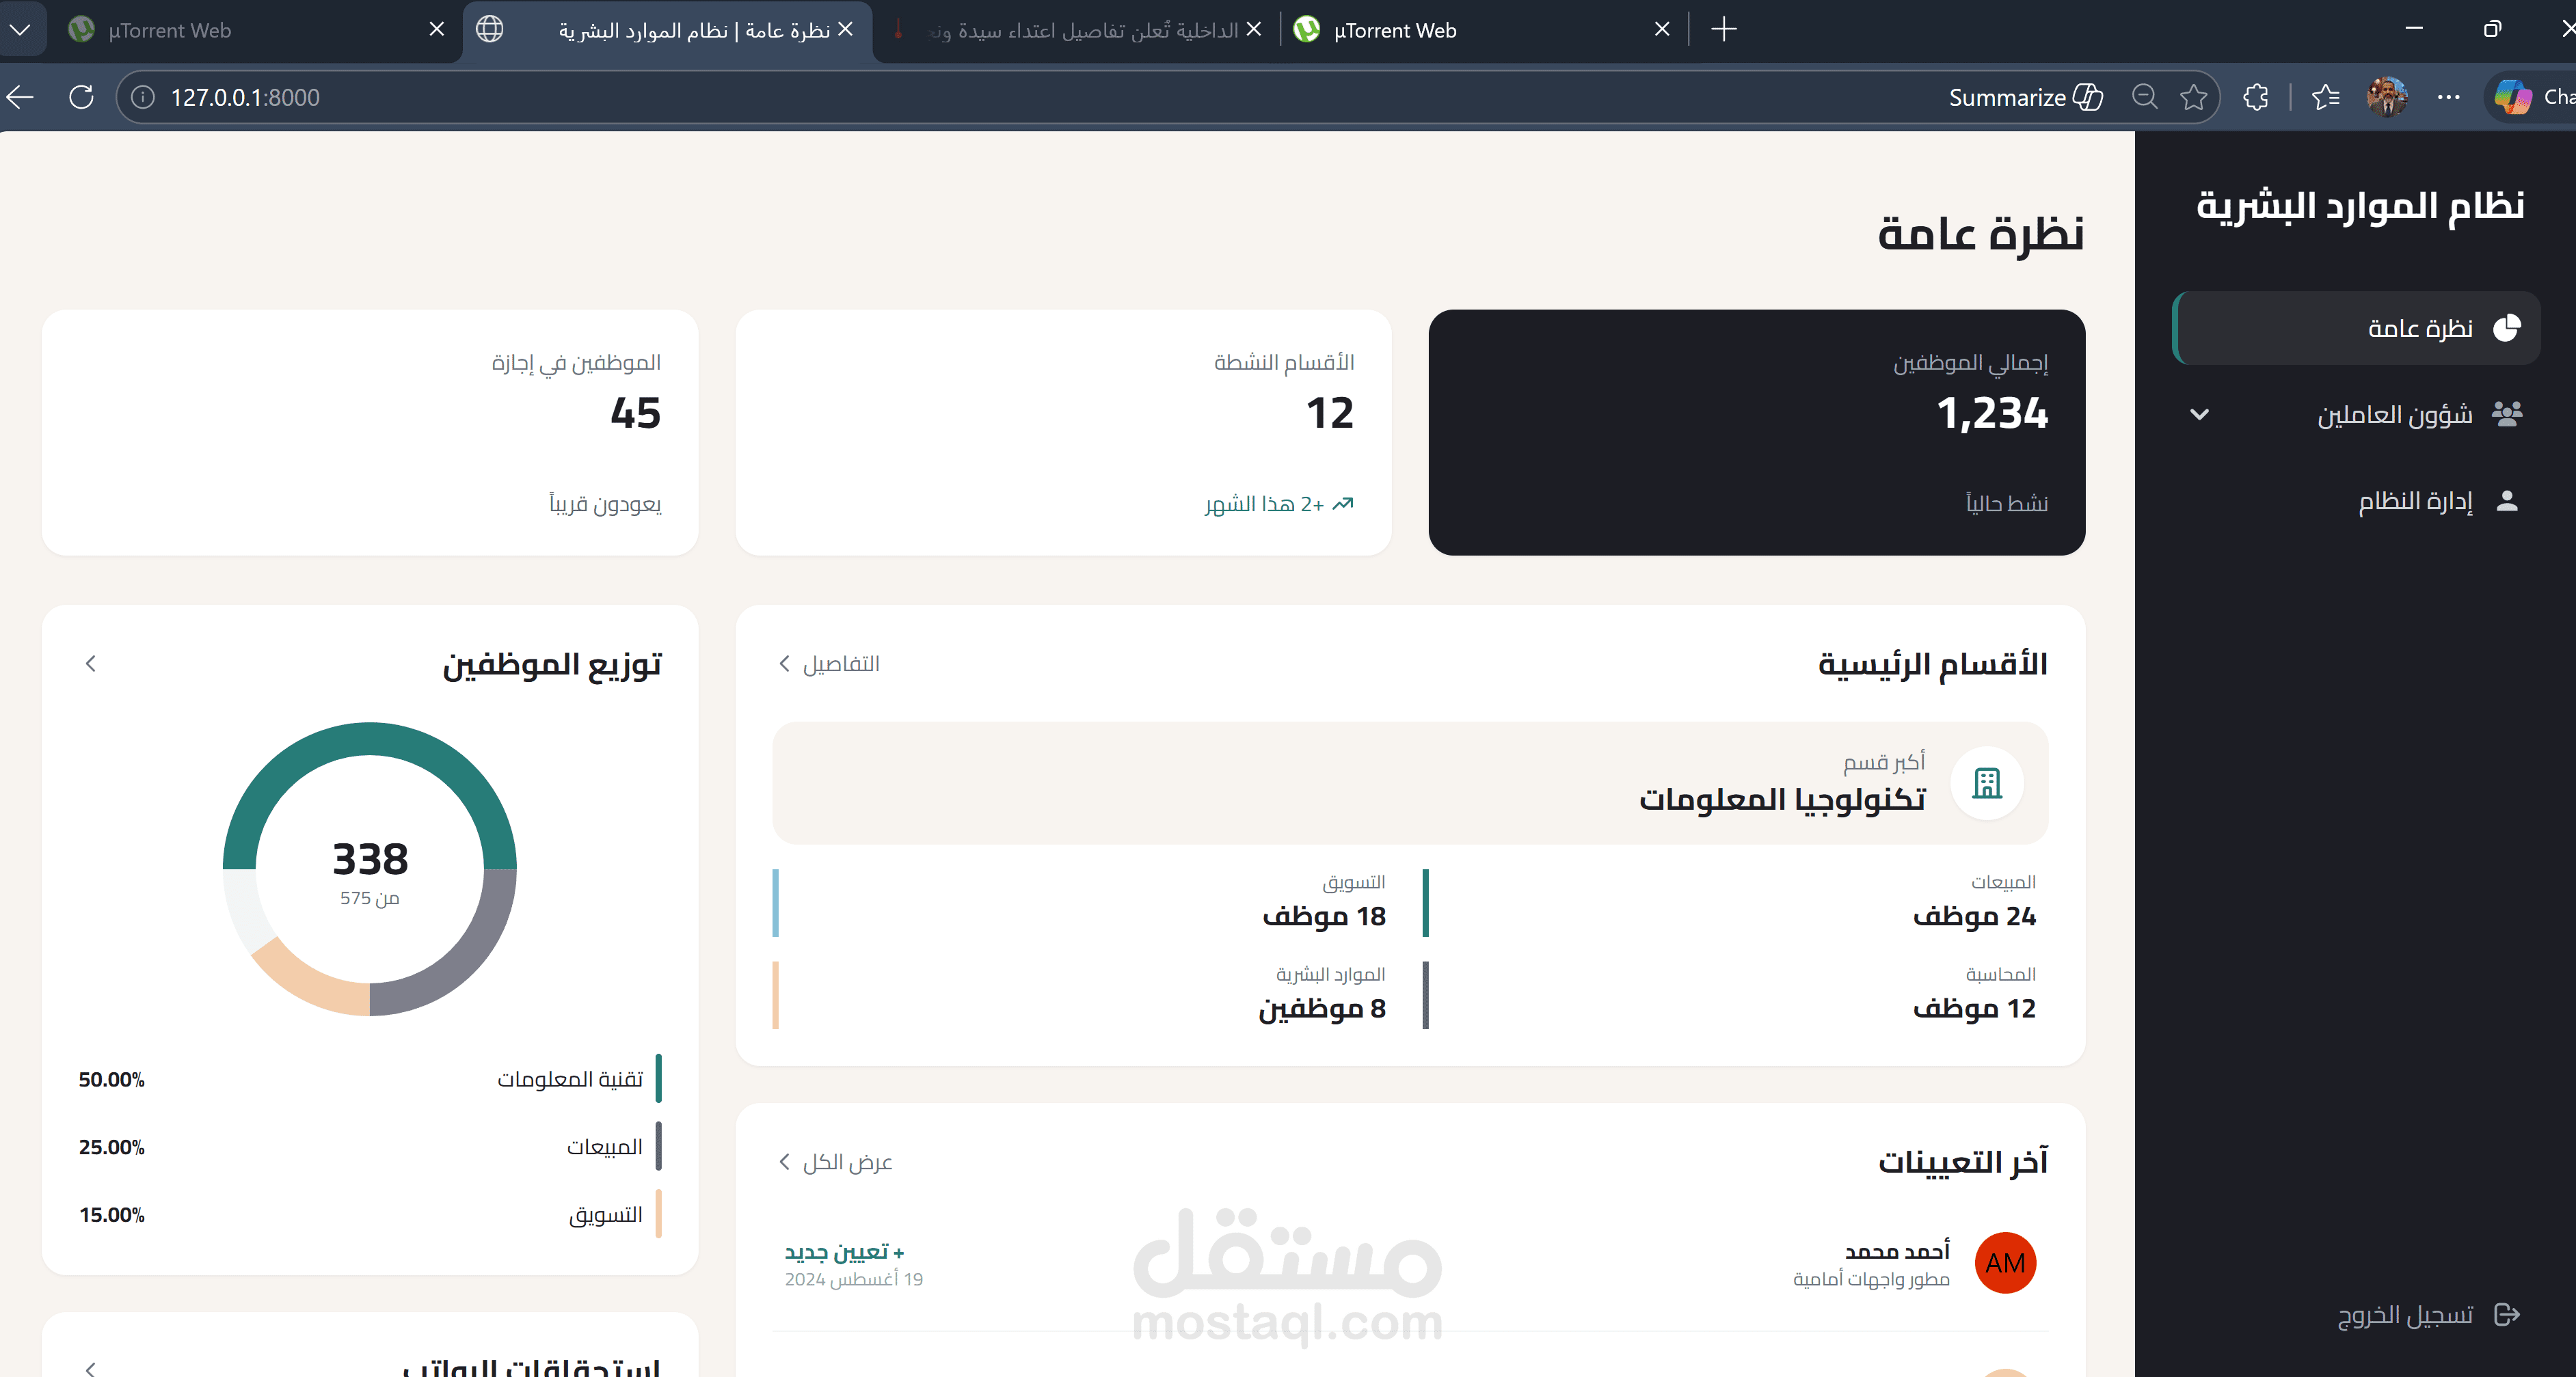
Task: Open the Copilot chat icon
Action: pyautogui.click(x=2513, y=97)
